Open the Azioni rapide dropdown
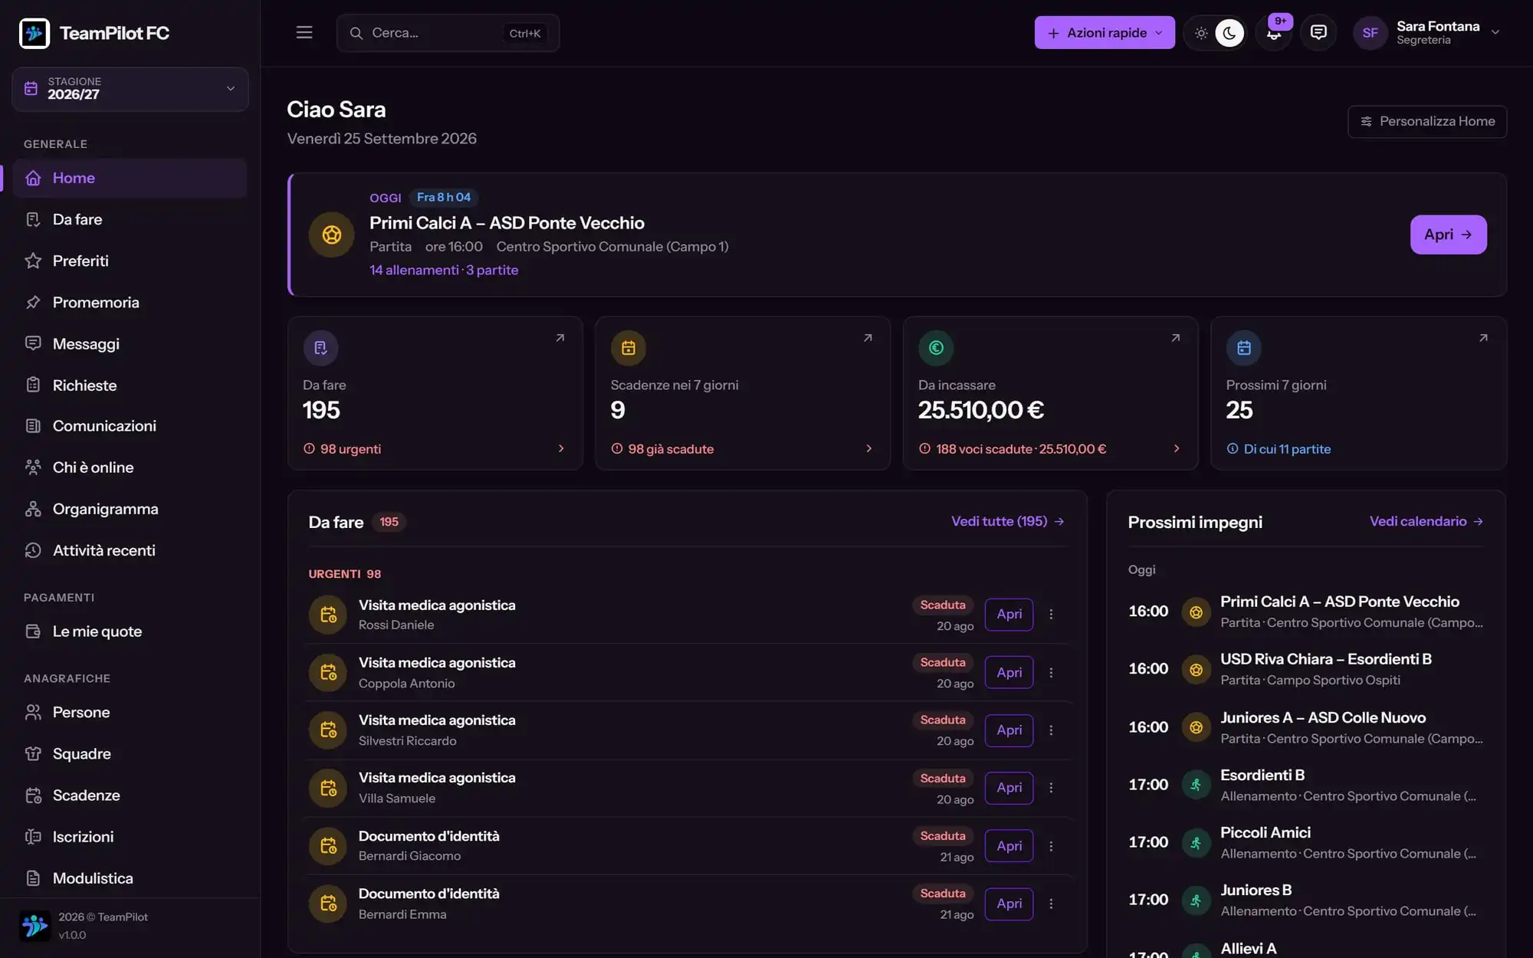This screenshot has width=1533, height=958. tap(1105, 33)
